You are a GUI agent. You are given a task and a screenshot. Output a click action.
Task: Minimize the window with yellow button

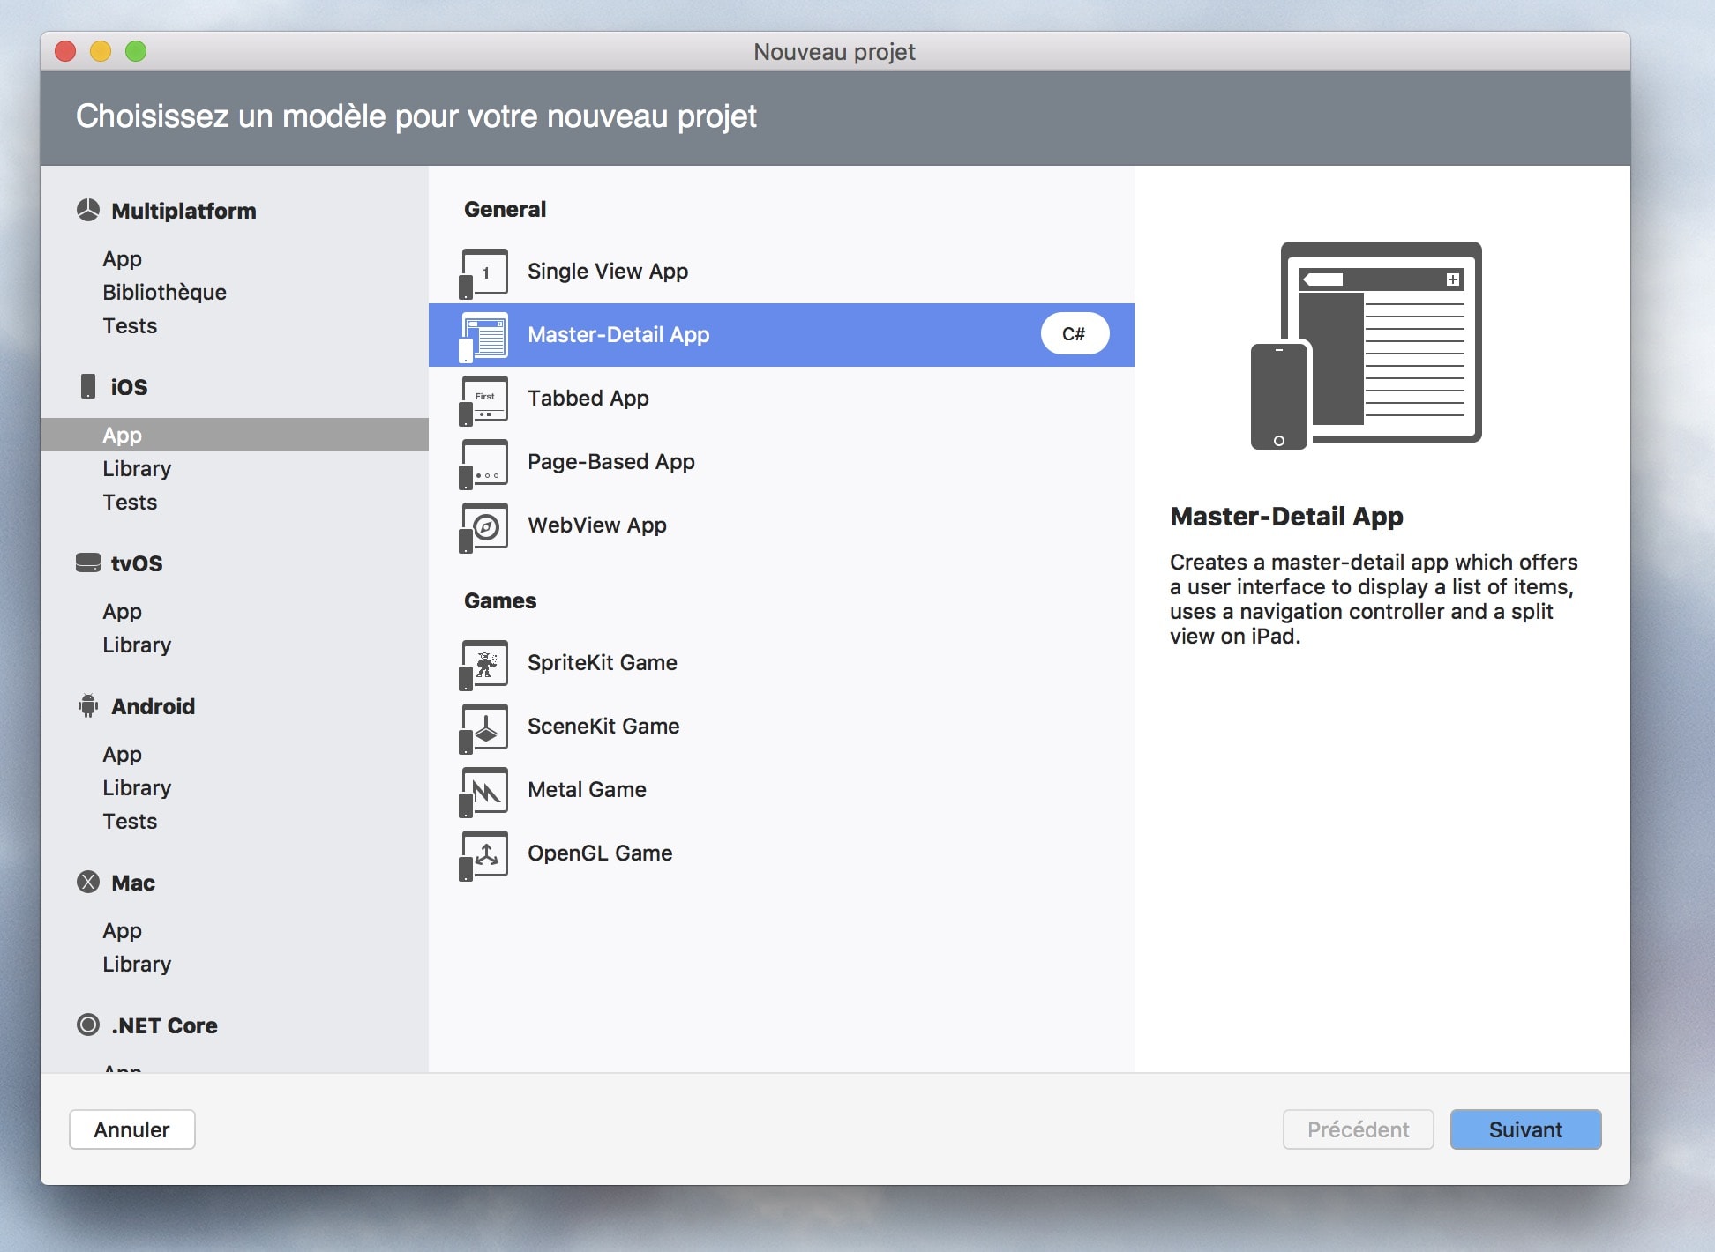[x=101, y=51]
